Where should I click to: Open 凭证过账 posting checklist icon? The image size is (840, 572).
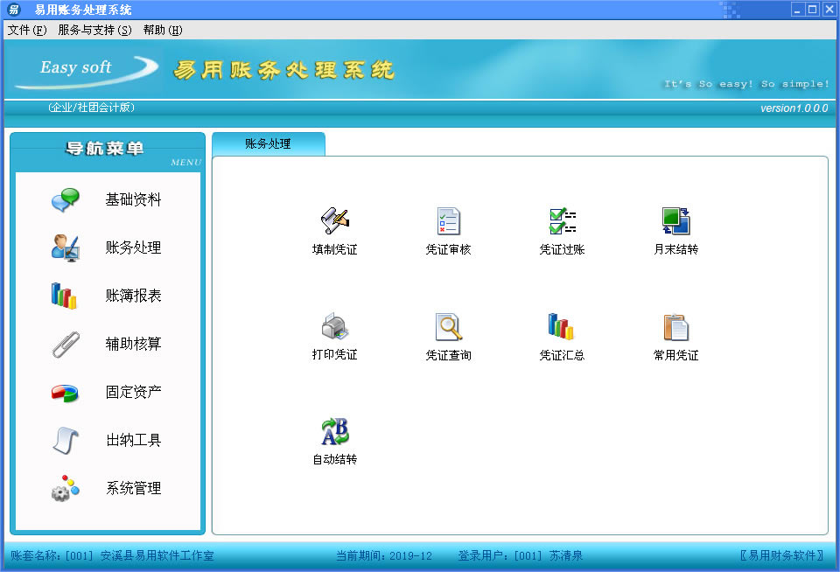pos(562,220)
